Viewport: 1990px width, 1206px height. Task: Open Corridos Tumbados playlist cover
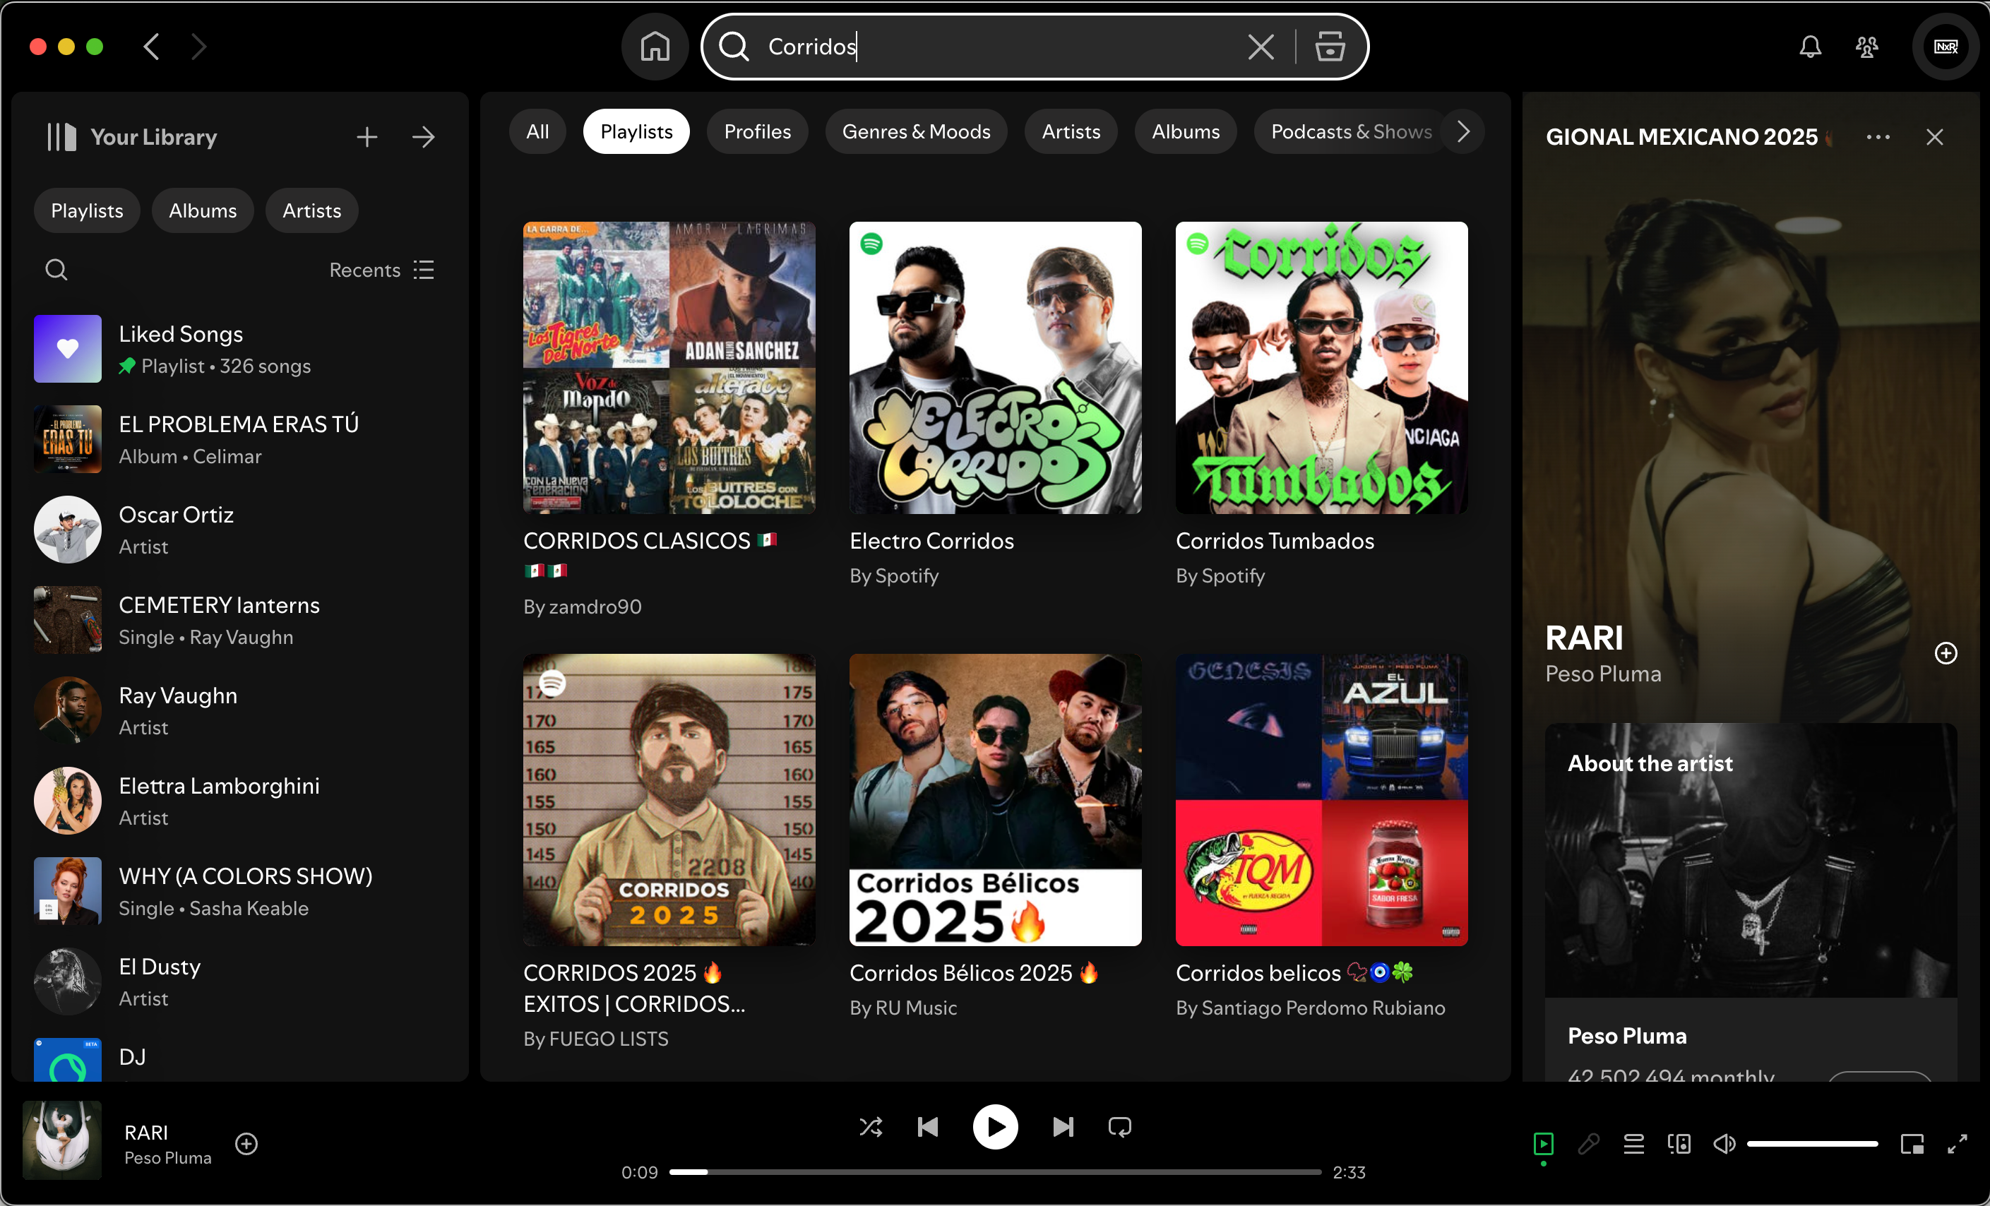1321,369
